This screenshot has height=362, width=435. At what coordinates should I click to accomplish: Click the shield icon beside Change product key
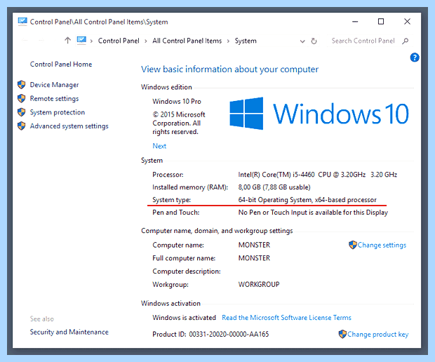click(x=342, y=334)
